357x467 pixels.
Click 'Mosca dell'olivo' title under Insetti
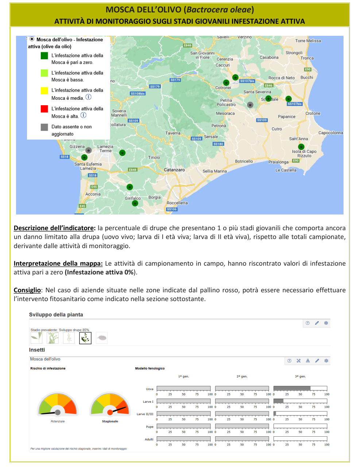tap(45, 359)
